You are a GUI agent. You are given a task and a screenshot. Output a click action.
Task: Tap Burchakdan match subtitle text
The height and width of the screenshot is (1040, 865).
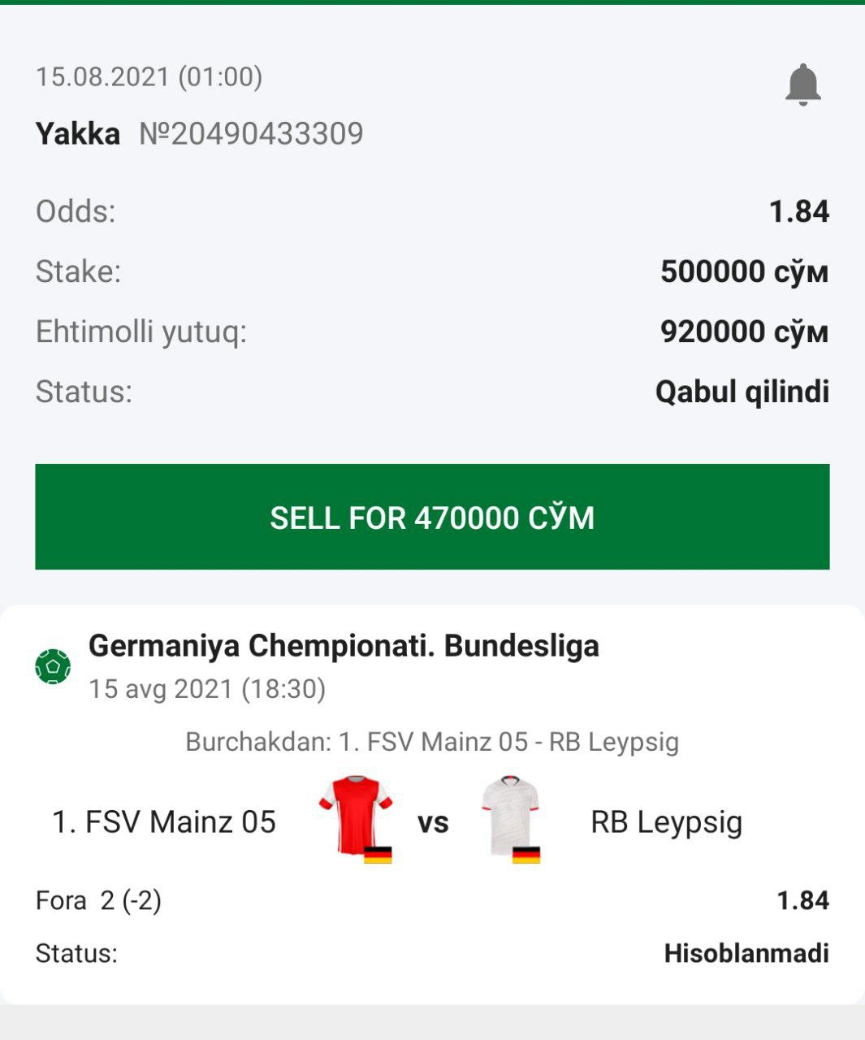pyautogui.click(x=432, y=742)
